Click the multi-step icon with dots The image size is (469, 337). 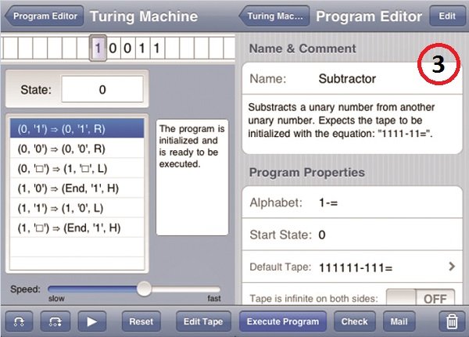55,321
